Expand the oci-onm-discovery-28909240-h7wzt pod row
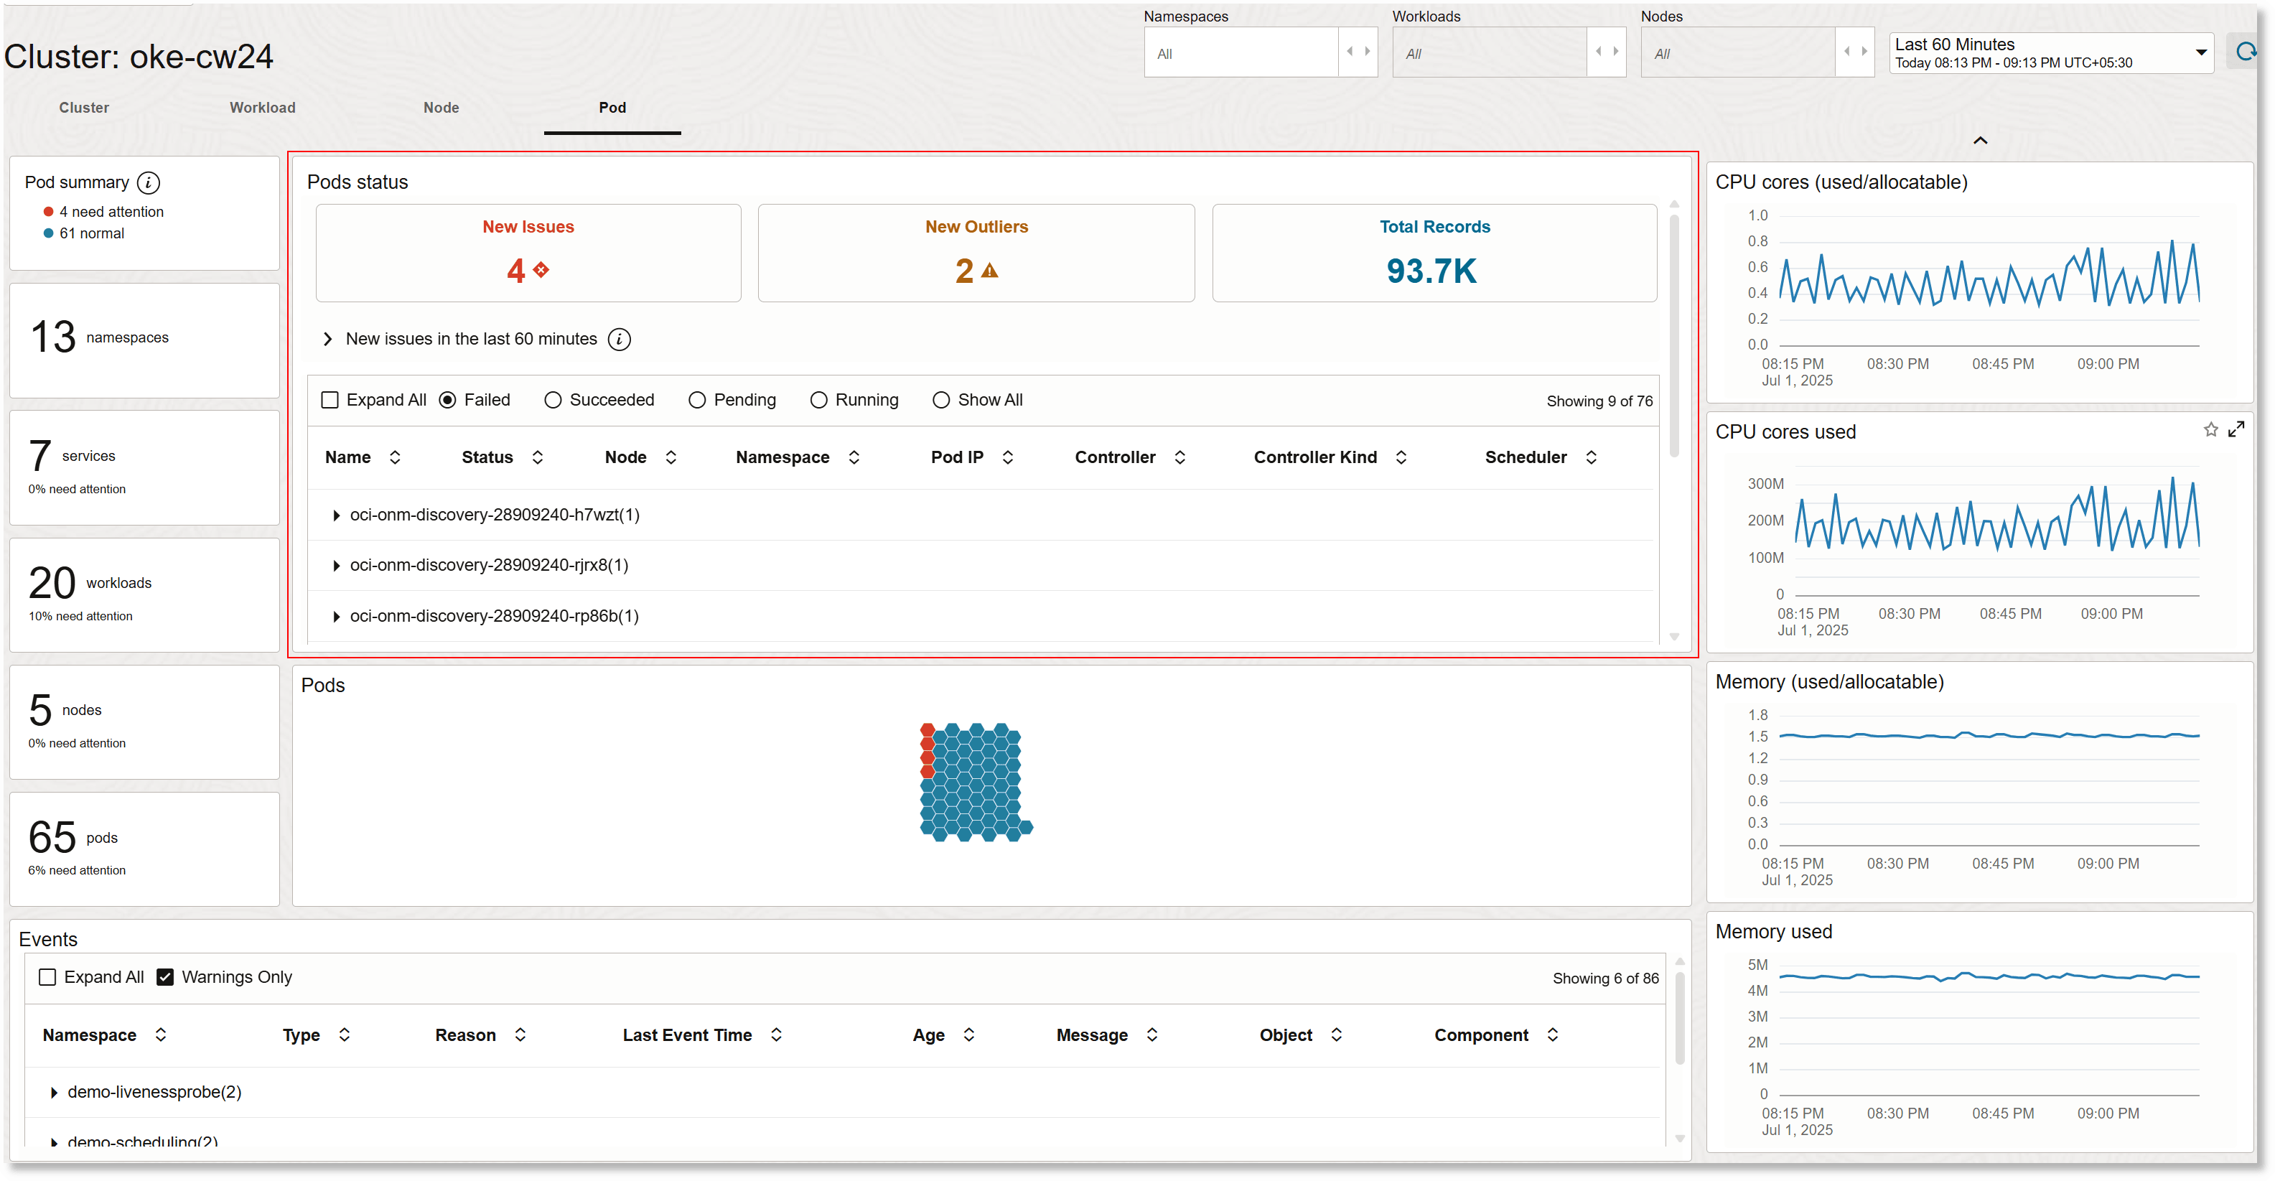The width and height of the screenshot is (2275, 1181). (337, 515)
